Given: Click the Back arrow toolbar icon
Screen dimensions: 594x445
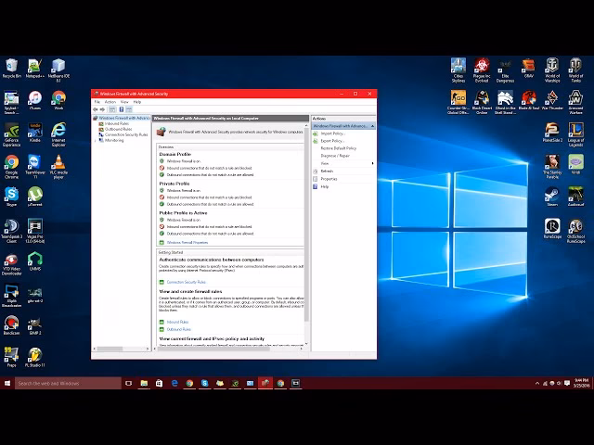Looking at the screenshot, I should pos(96,109).
